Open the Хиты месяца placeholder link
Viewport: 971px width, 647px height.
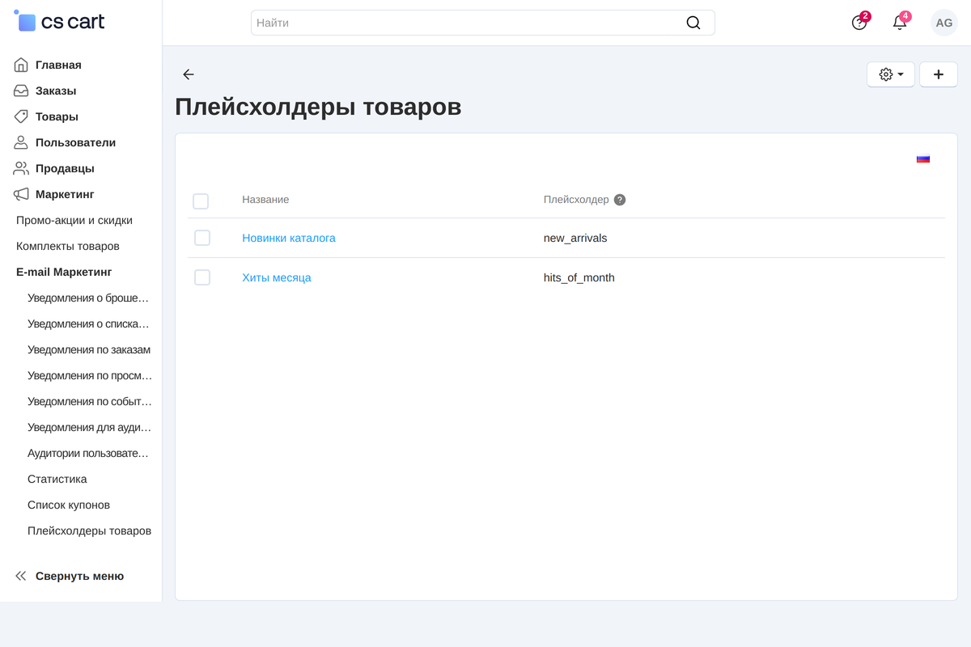click(277, 277)
